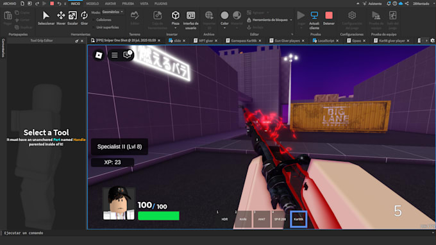
Task: Click the new file icon in the title bar
Action: pos(22,4)
